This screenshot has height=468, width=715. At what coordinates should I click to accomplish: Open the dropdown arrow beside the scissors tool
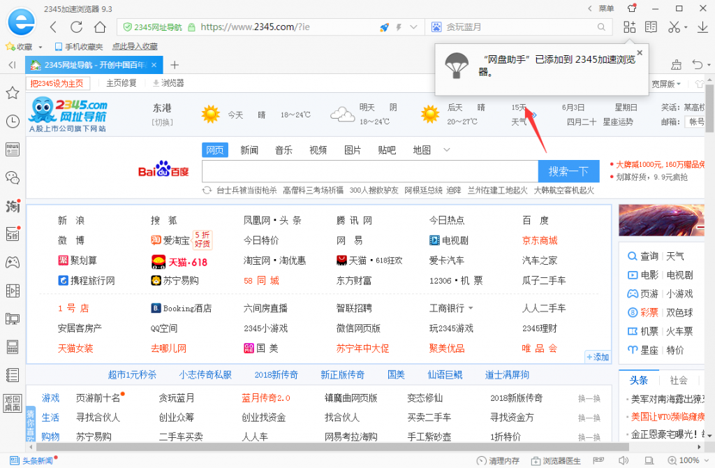point(686,28)
